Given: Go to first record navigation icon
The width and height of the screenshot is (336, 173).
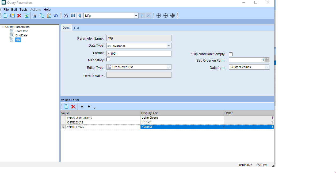Looking at the screenshot, I should [73, 16].
